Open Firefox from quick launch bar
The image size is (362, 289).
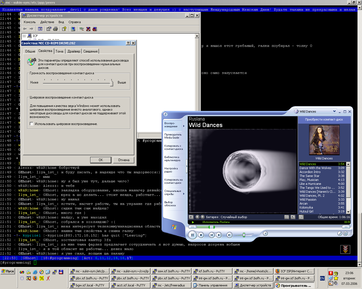click(35, 278)
